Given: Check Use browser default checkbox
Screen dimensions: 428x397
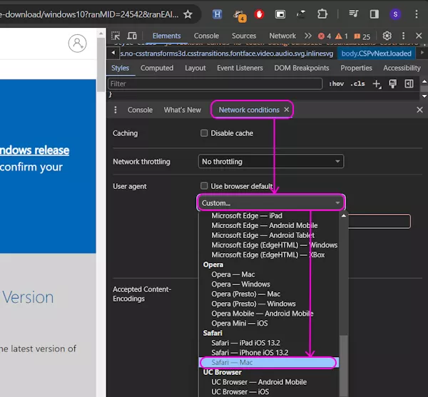Looking at the screenshot, I should click(204, 186).
